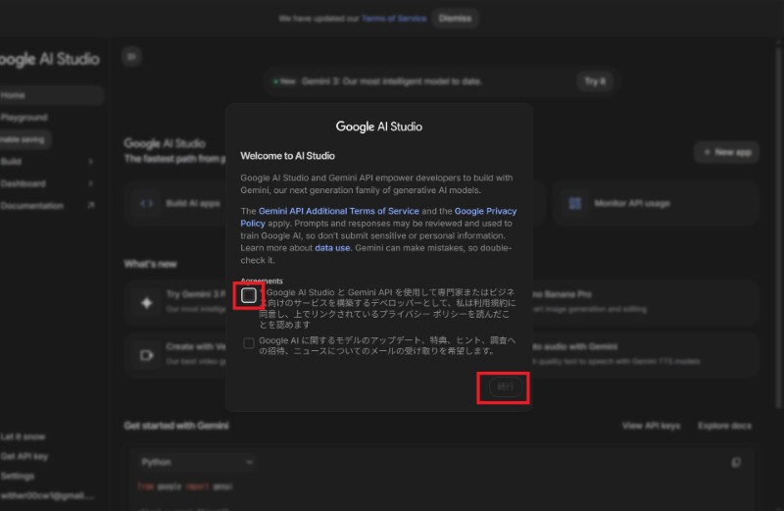This screenshot has height=511, width=784.
Task: Click the Build AI apps code icon
Action: (146, 203)
